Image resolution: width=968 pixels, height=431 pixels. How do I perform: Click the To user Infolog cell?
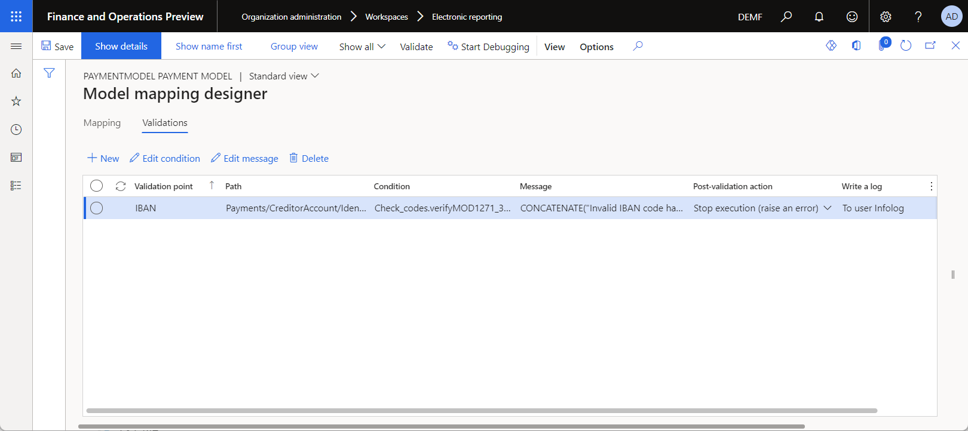(873, 208)
